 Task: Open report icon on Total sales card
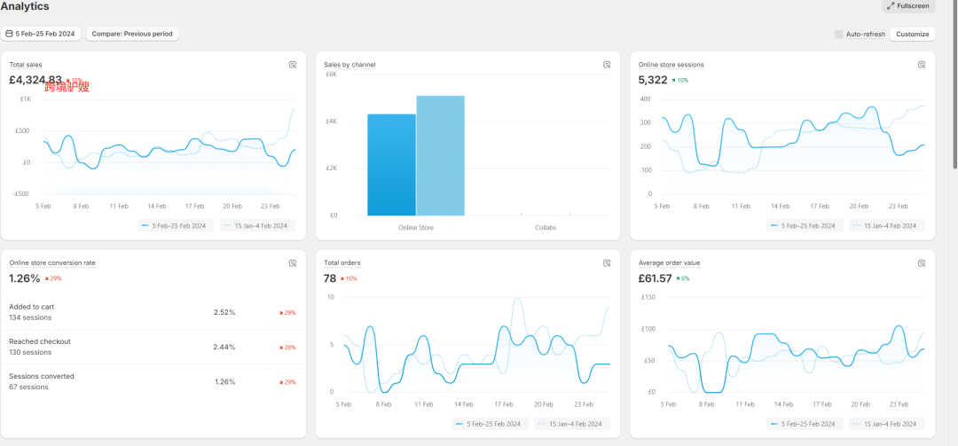coord(293,65)
